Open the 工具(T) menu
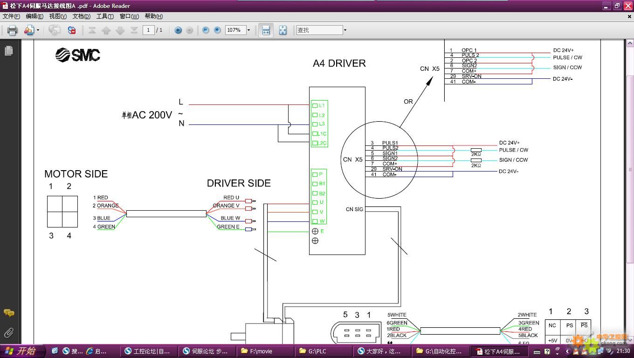The height and width of the screenshot is (358, 634). click(x=105, y=16)
